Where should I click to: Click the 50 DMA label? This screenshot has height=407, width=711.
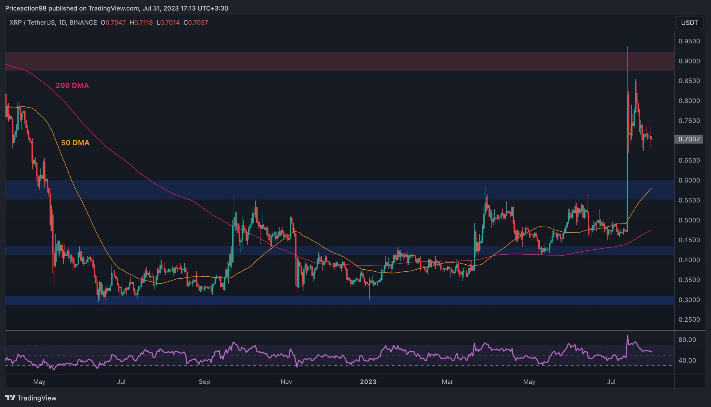[x=75, y=143]
